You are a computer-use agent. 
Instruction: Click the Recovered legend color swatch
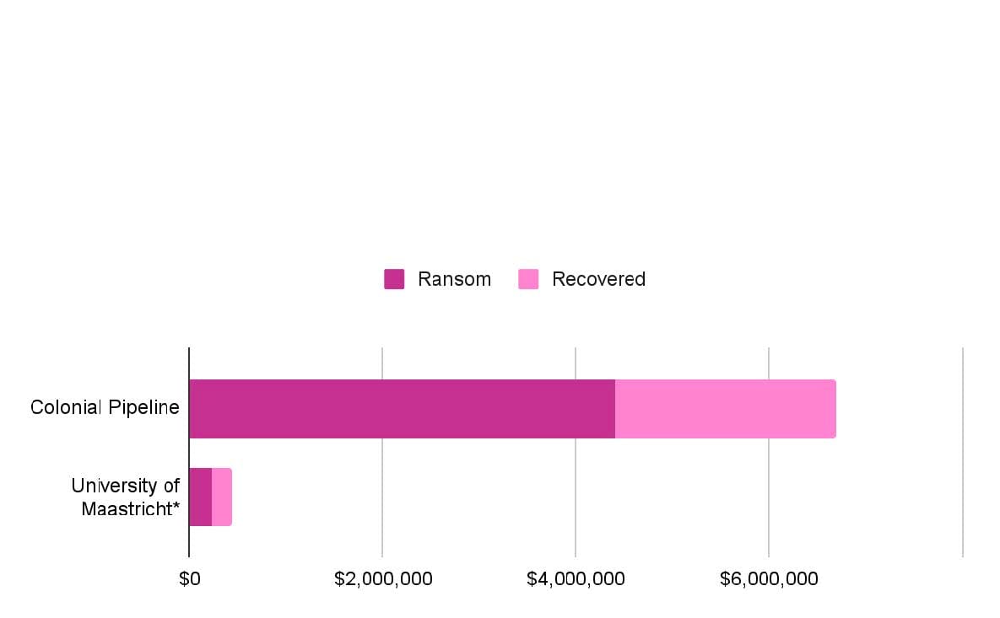528,279
